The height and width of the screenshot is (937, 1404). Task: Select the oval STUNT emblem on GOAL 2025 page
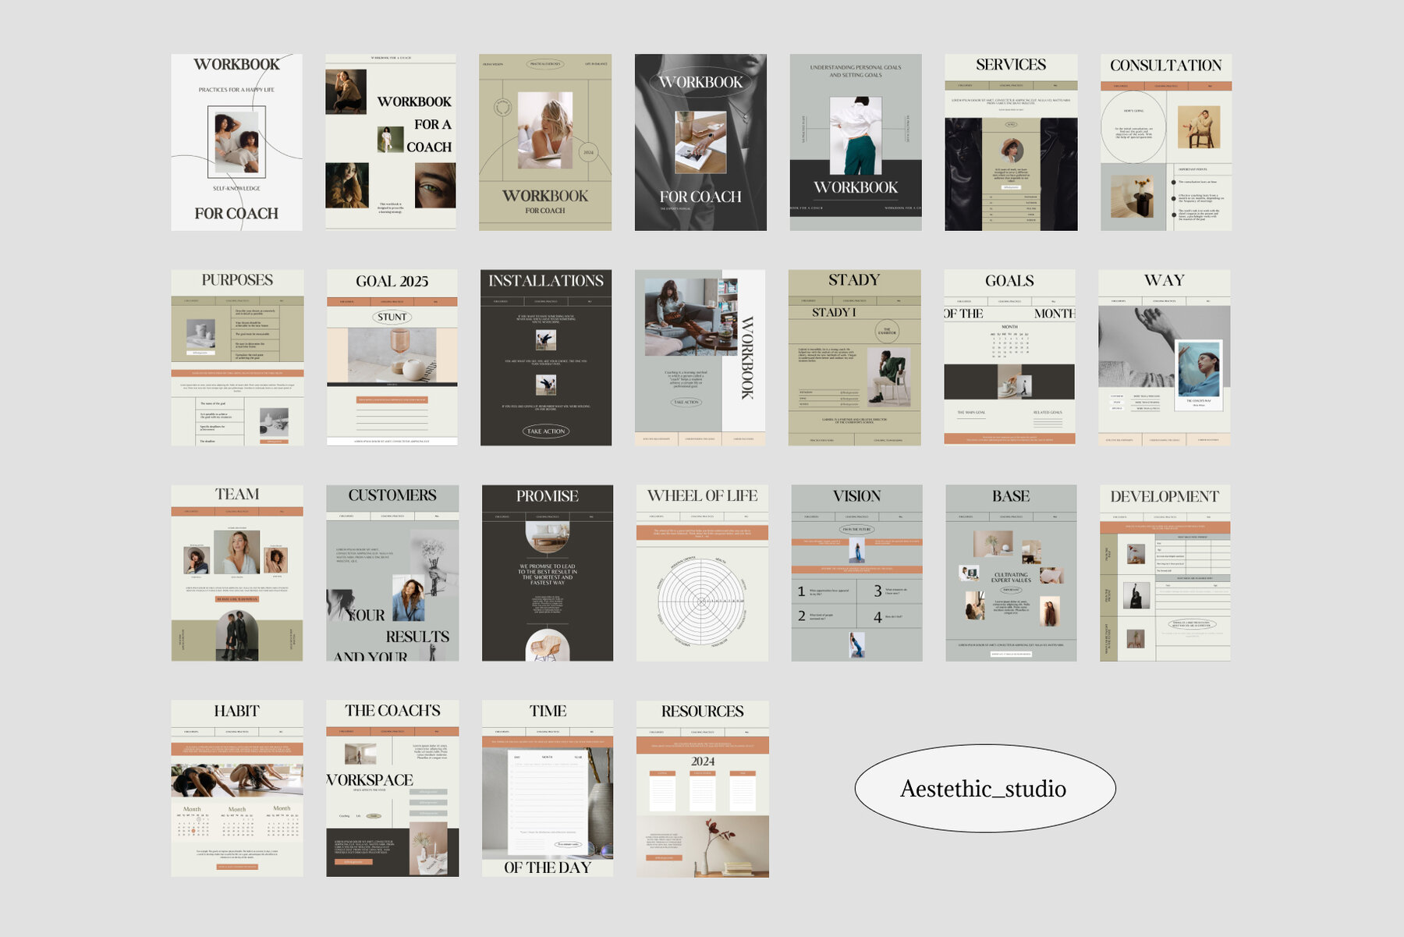click(x=394, y=317)
